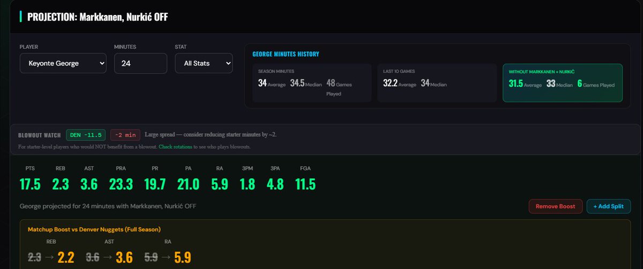Viewport: 643px width, 269px height.
Task: Click the 3PM projection value 1.8
Action: pyautogui.click(x=248, y=184)
